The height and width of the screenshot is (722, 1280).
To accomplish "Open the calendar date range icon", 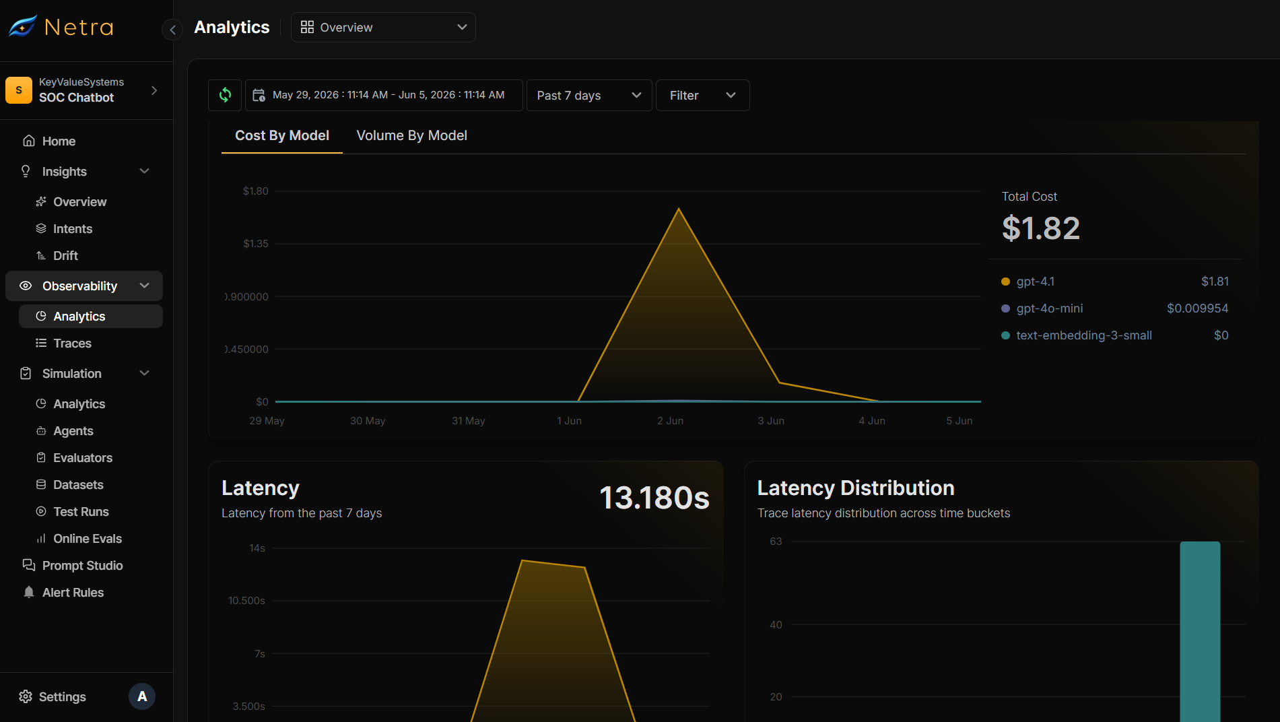I will [259, 95].
